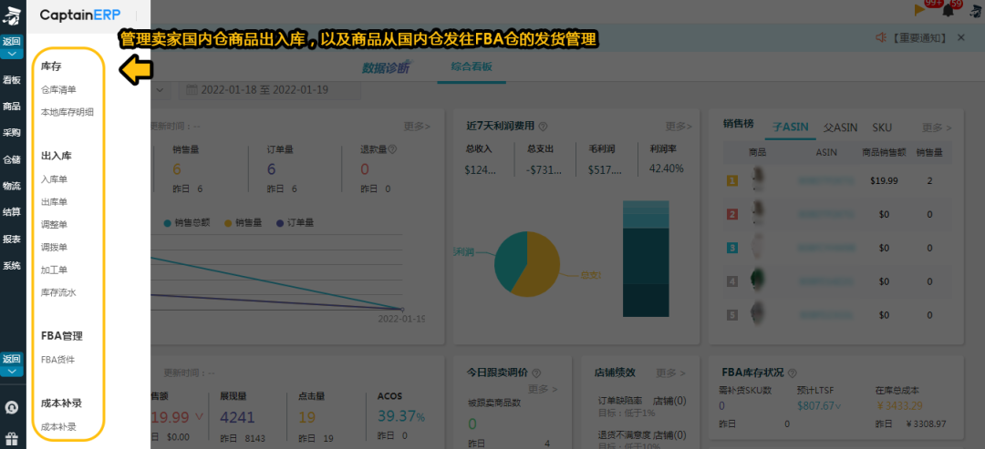Select the 子ASIN tab in 销售榜
This screenshot has width=985, height=449.
click(790, 127)
